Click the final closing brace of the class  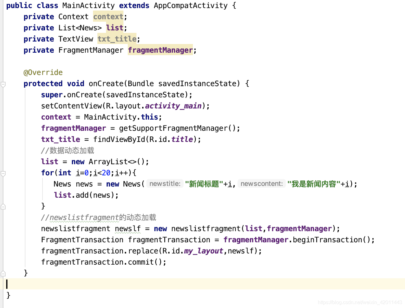(8, 295)
